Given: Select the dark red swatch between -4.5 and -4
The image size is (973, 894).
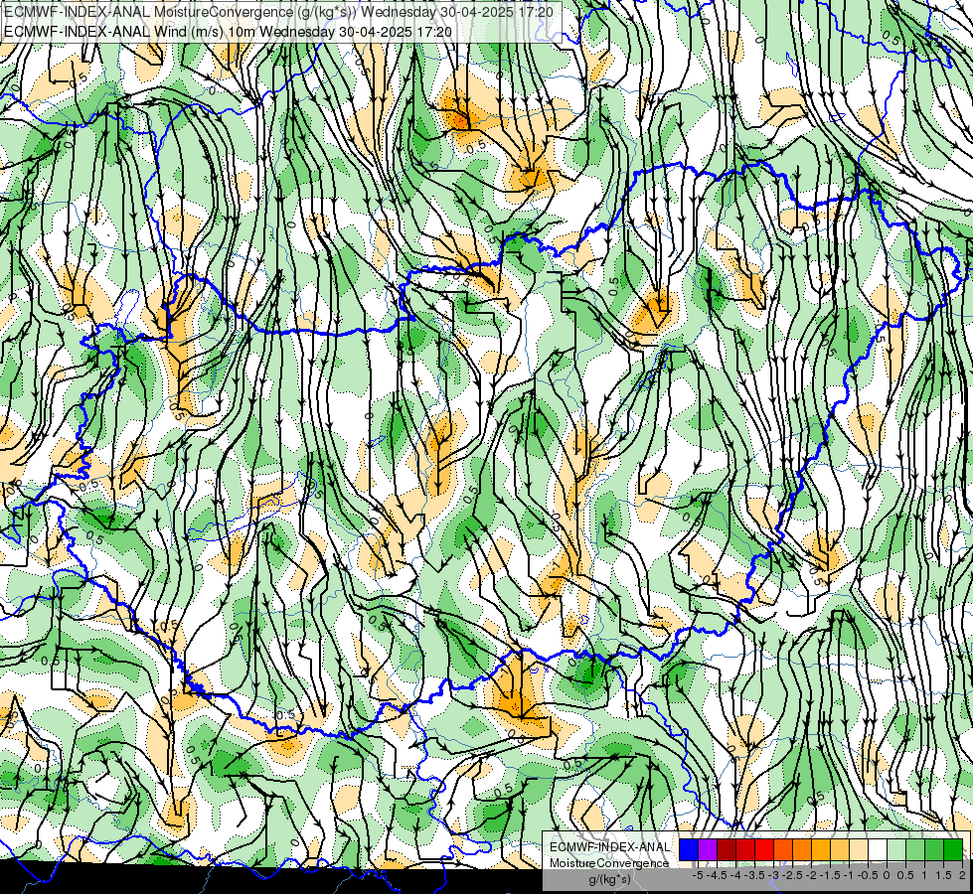Looking at the screenshot, I should click(x=727, y=849).
